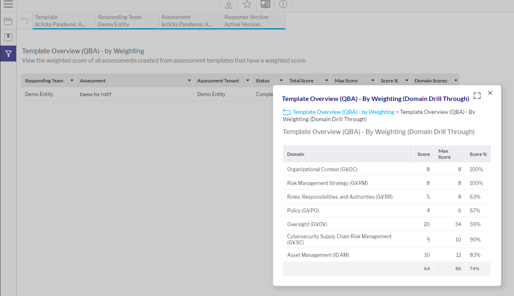Open the folder icon in sidebar

click(8, 21)
